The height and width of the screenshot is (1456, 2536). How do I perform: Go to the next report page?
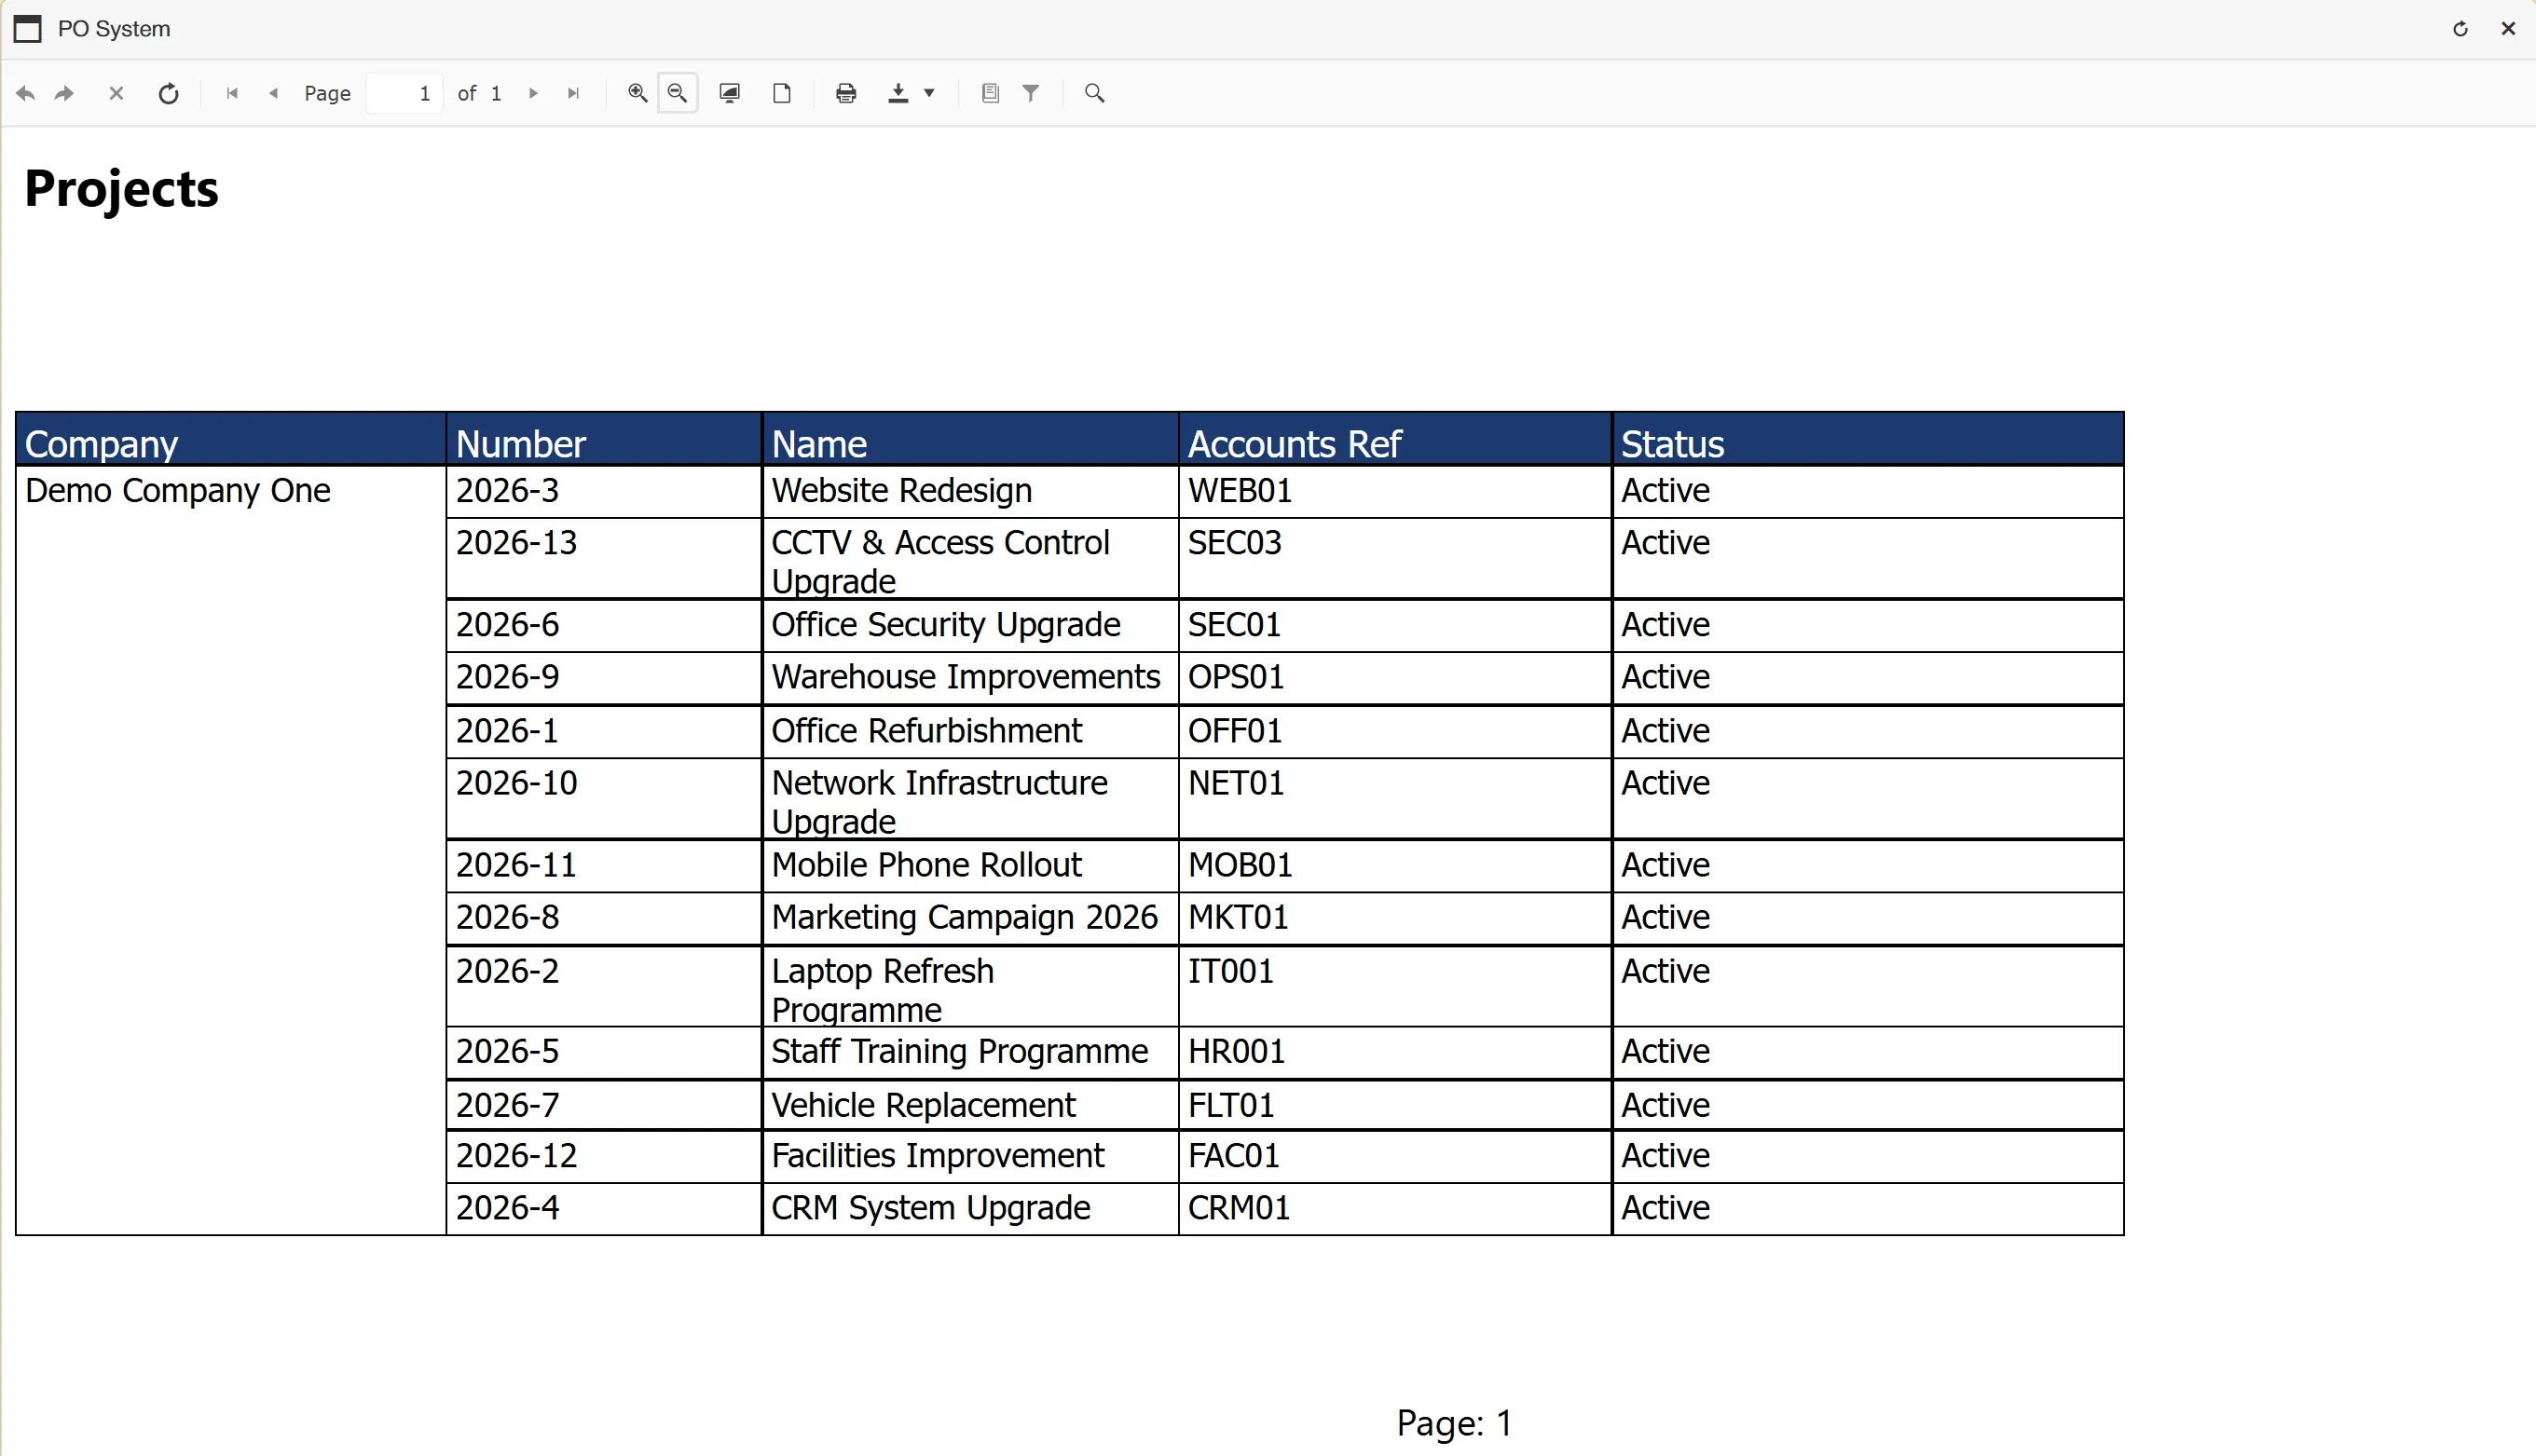533,93
